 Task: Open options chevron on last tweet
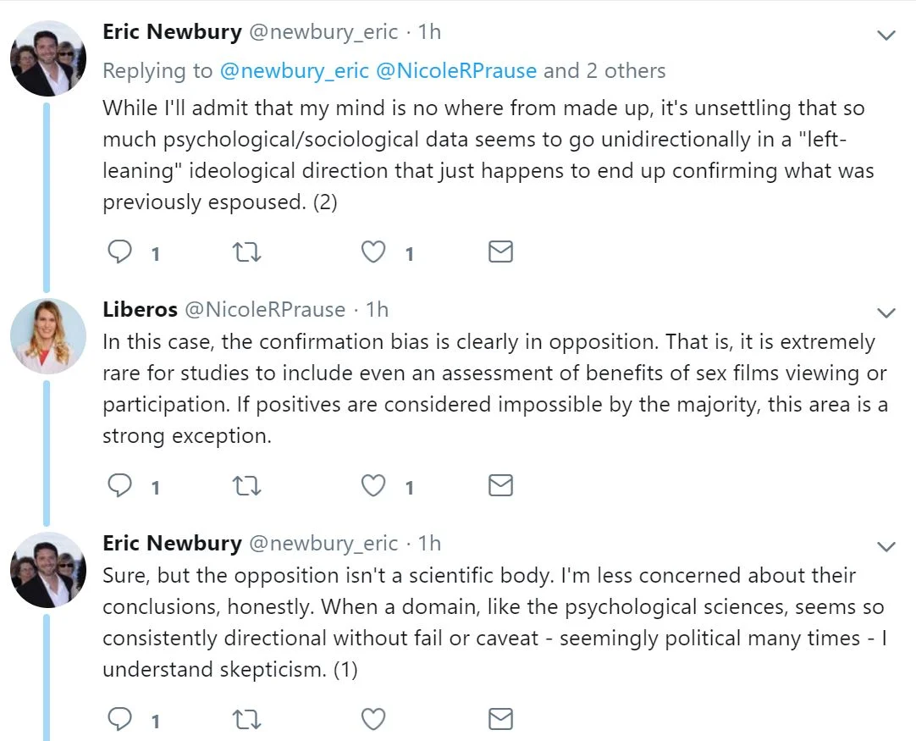click(x=886, y=547)
